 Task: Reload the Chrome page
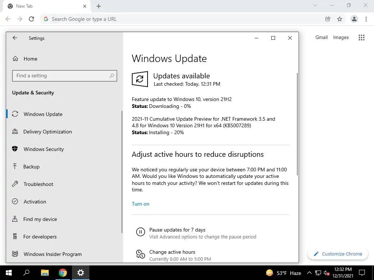(31, 19)
